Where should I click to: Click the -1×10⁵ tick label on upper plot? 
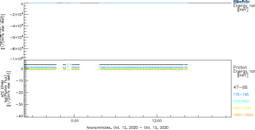coord(16,59)
